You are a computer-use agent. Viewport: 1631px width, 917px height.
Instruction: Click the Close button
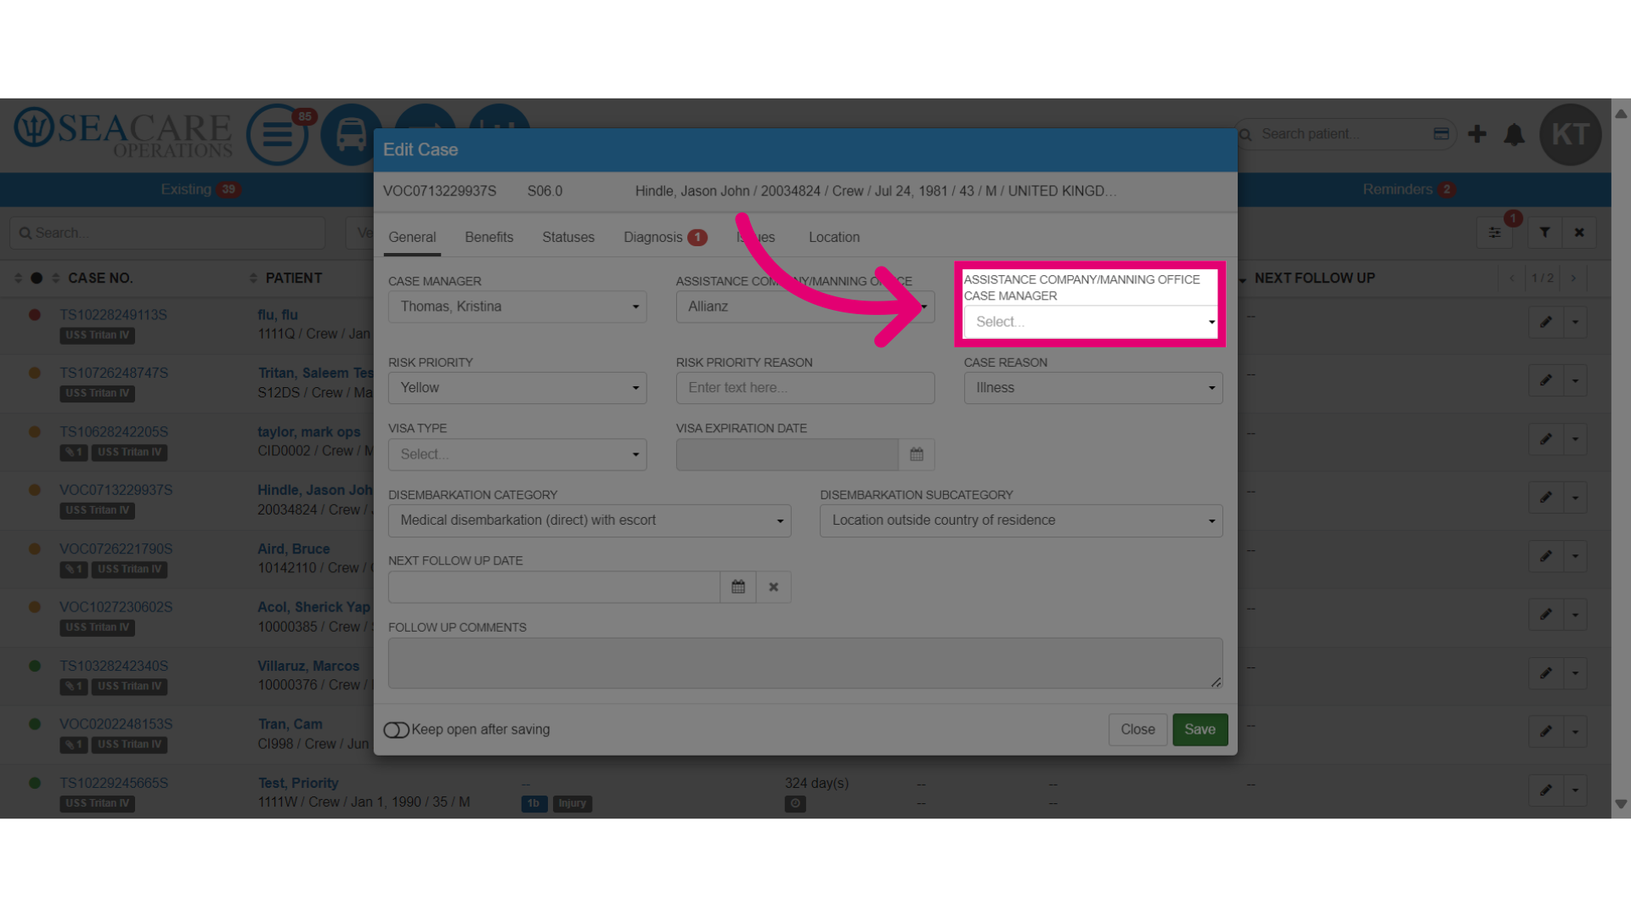point(1137,729)
